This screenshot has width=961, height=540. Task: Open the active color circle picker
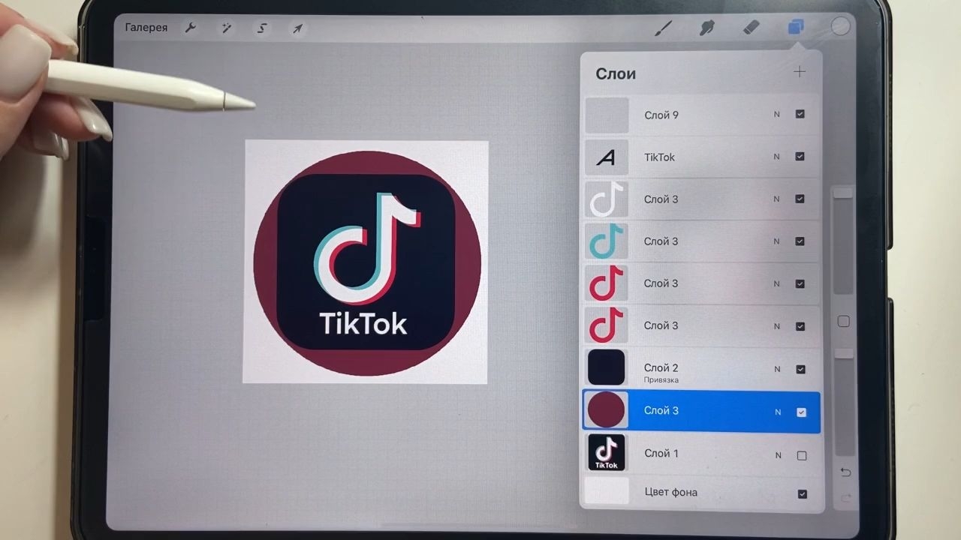point(840,27)
